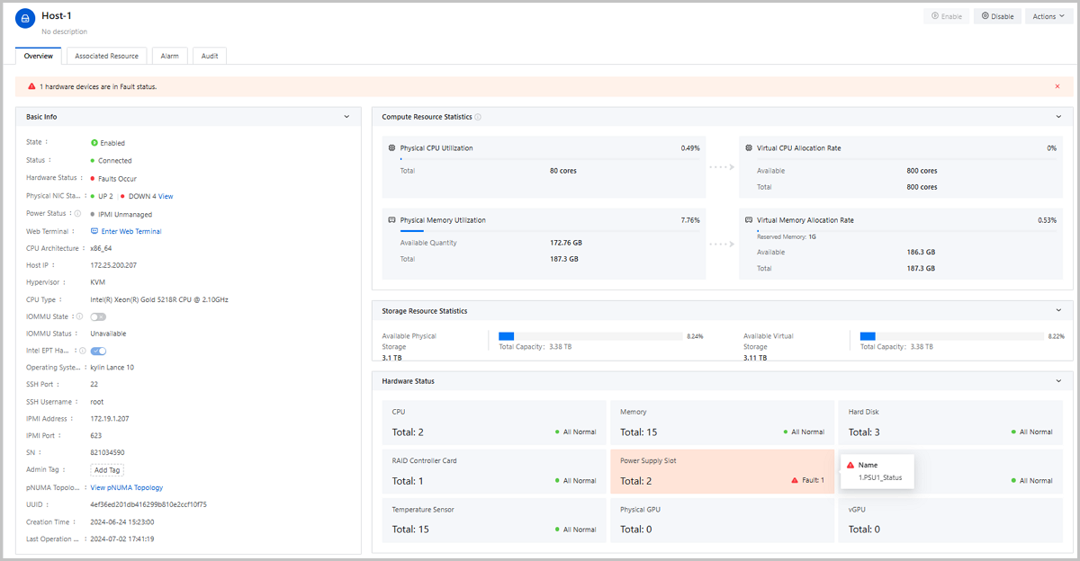Collapse the Hardware Status section
Screen dimensions: 1080x561
(x=1058, y=381)
